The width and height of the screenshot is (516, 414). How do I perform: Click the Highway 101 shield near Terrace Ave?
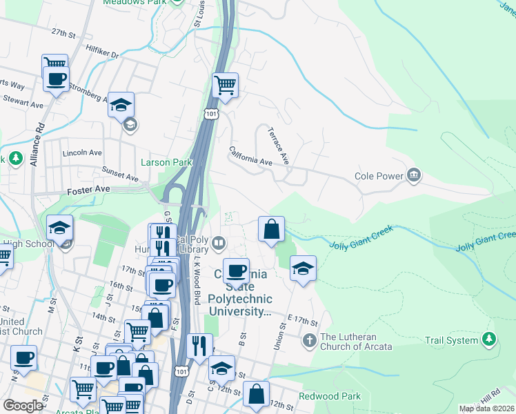click(x=210, y=114)
